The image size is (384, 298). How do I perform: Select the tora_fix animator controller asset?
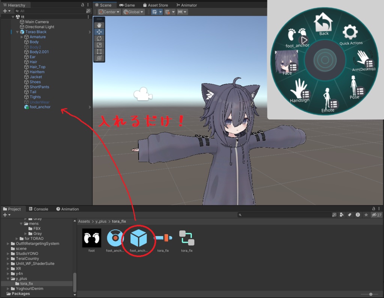187,240
